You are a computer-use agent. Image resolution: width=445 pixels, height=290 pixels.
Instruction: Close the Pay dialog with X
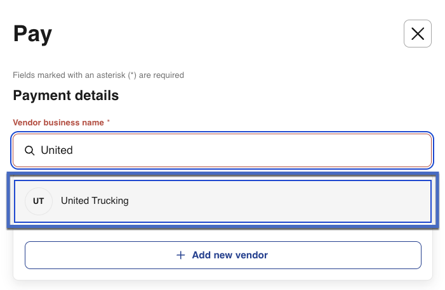[417, 34]
